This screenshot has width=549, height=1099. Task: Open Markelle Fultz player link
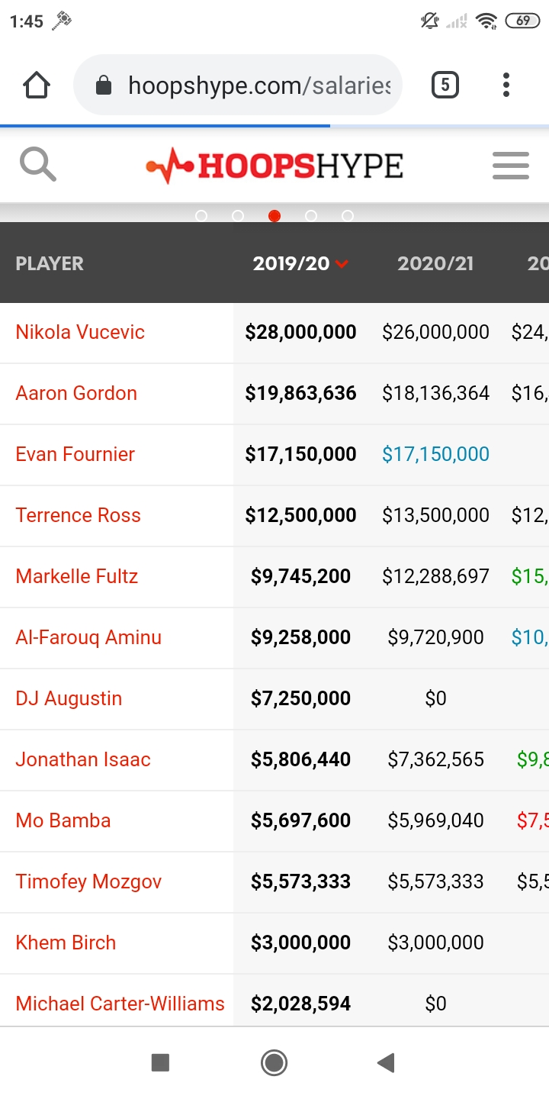[77, 576]
